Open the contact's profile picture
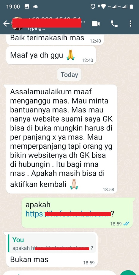The width and height of the screenshot is (139, 275). (17, 23)
